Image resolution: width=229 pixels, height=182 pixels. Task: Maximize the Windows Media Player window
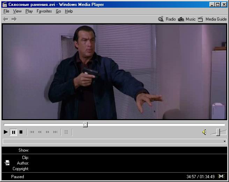pos(217,5)
